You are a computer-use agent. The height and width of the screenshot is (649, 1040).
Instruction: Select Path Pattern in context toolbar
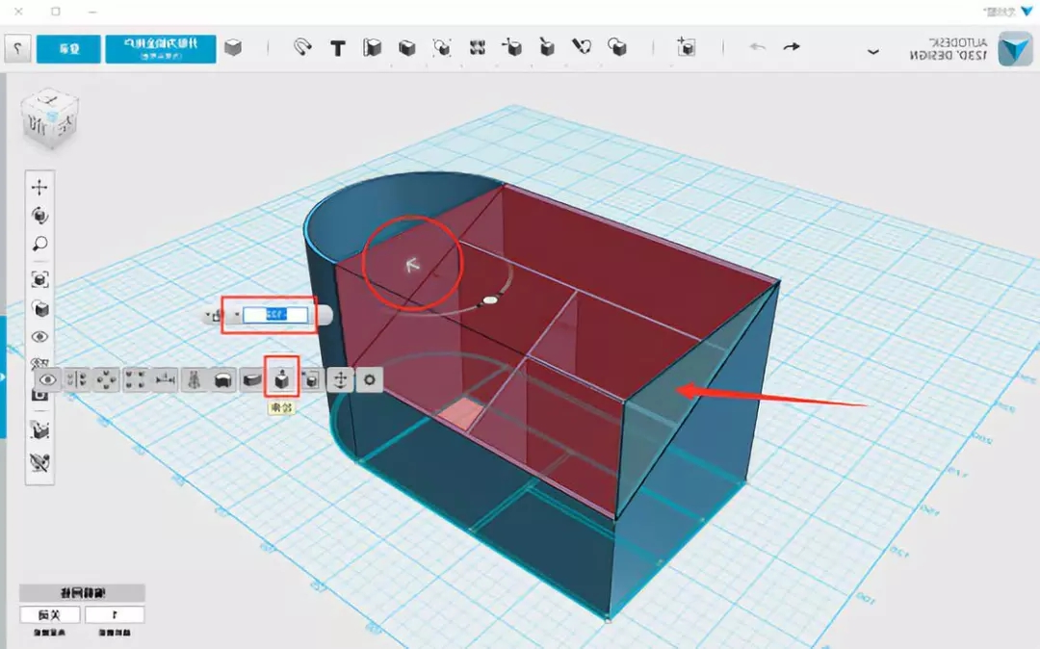pos(165,379)
